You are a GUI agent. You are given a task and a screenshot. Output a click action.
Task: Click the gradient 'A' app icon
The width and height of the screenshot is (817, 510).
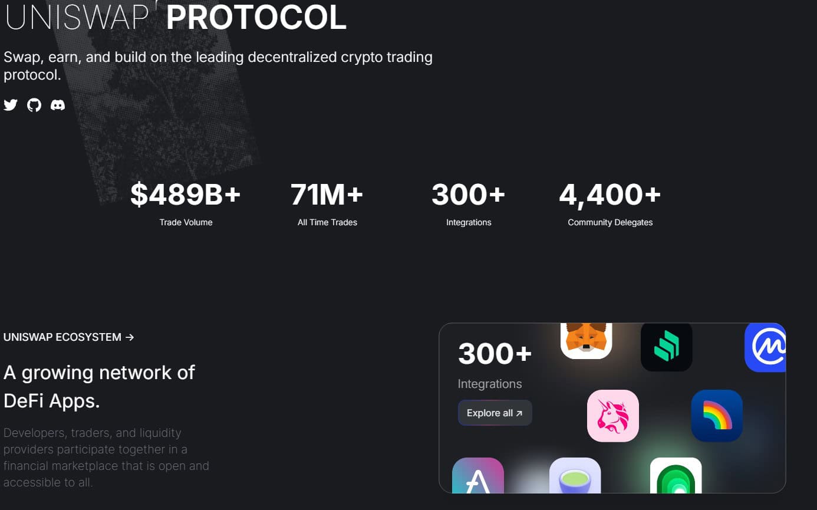click(x=477, y=476)
